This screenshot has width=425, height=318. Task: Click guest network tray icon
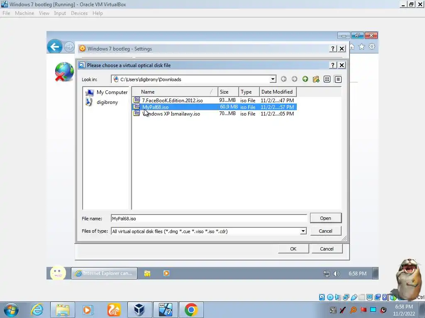[327, 274]
